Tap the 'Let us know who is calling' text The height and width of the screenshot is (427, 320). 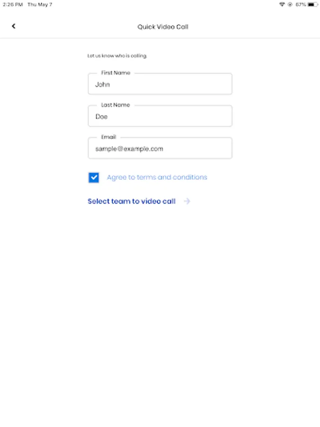click(x=117, y=56)
